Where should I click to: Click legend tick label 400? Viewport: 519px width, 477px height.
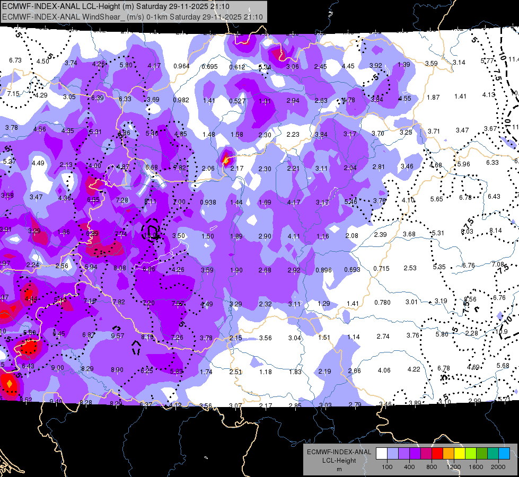(x=409, y=467)
